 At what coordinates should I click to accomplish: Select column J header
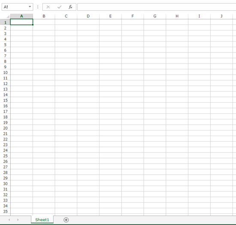point(221,16)
